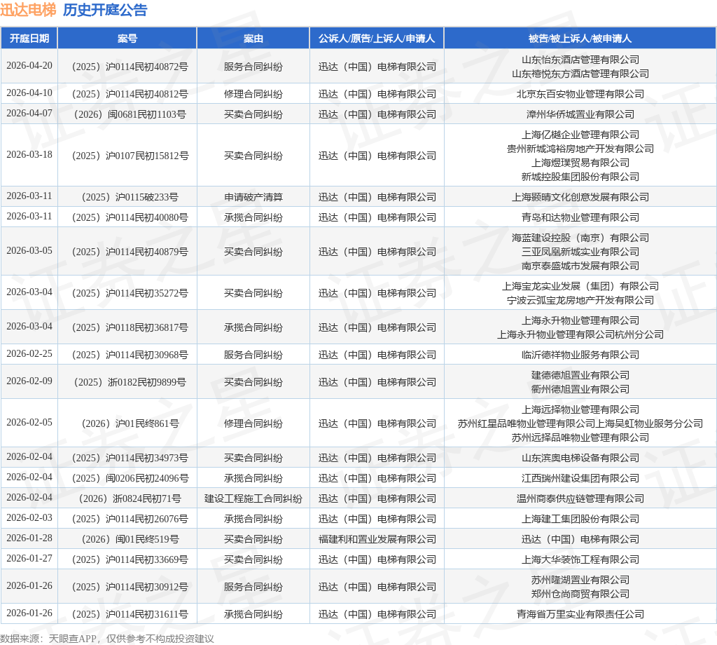
Task: Click defendant 新城控股集团股份有限公司
Action: click(580, 177)
